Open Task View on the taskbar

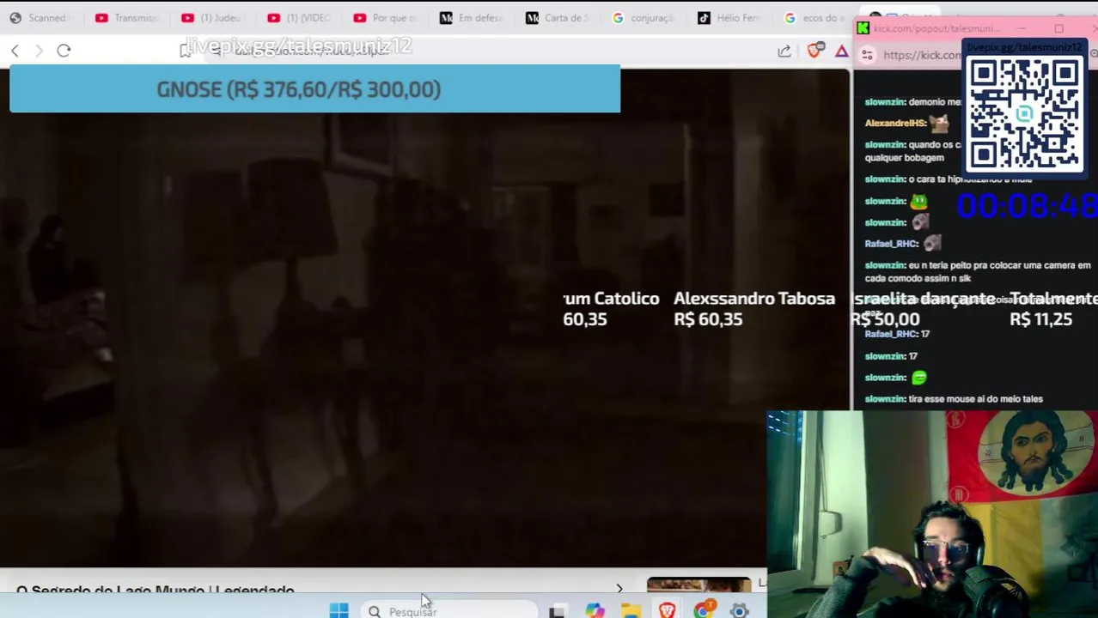557,611
